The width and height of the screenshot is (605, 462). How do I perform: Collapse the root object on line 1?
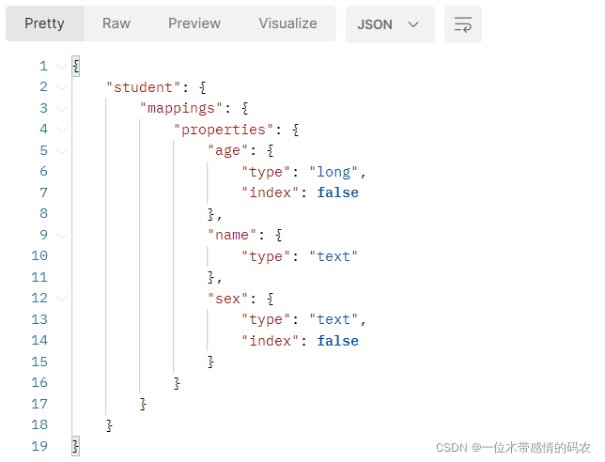pyautogui.click(x=62, y=67)
